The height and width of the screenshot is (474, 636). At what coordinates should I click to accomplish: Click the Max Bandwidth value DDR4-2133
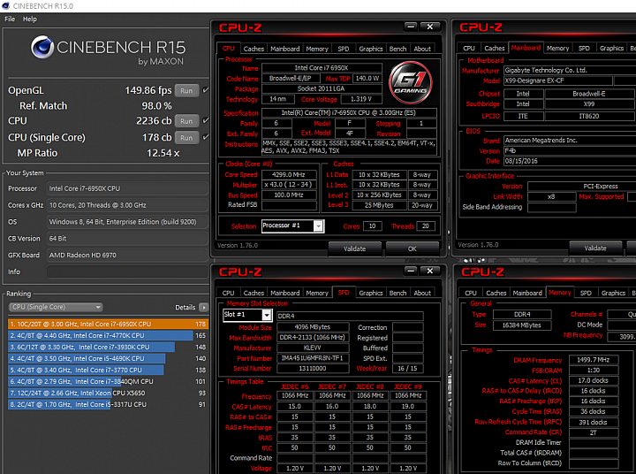[x=313, y=338]
